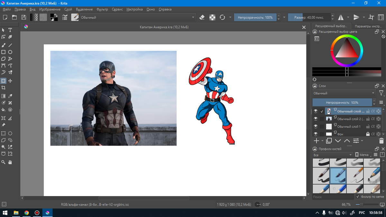Delete the selected layer with trash

coord(381,141)
